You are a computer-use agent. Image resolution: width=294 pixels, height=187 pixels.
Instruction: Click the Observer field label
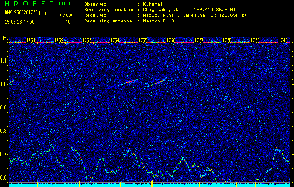[x=95, y=4]
